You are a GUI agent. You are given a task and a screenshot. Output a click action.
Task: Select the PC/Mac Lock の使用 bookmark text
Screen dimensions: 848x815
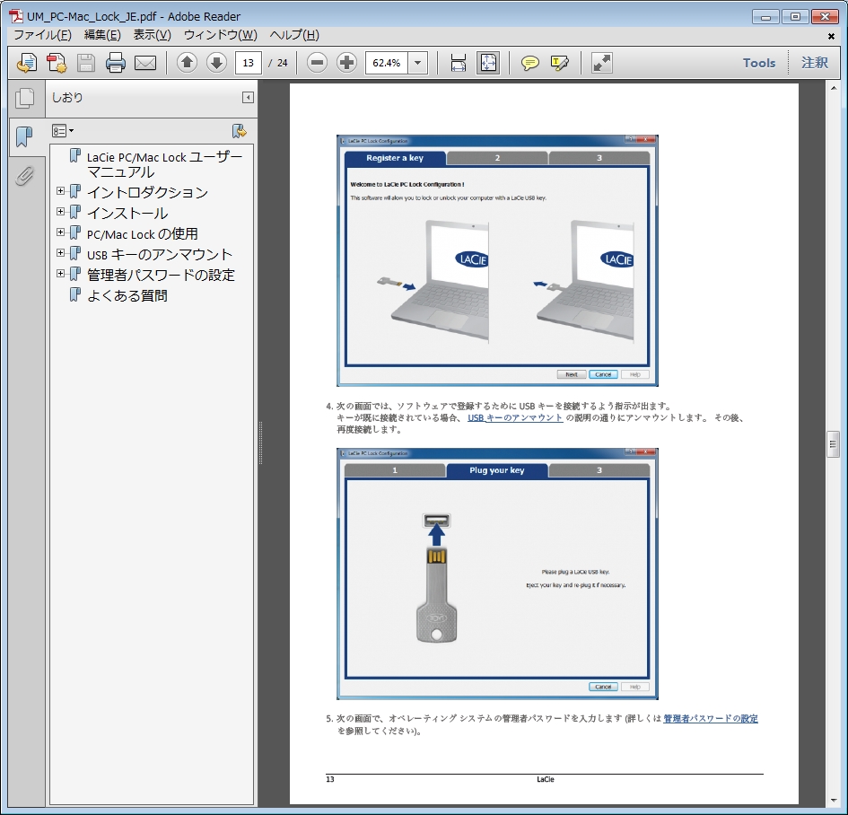tap(143, 234)
